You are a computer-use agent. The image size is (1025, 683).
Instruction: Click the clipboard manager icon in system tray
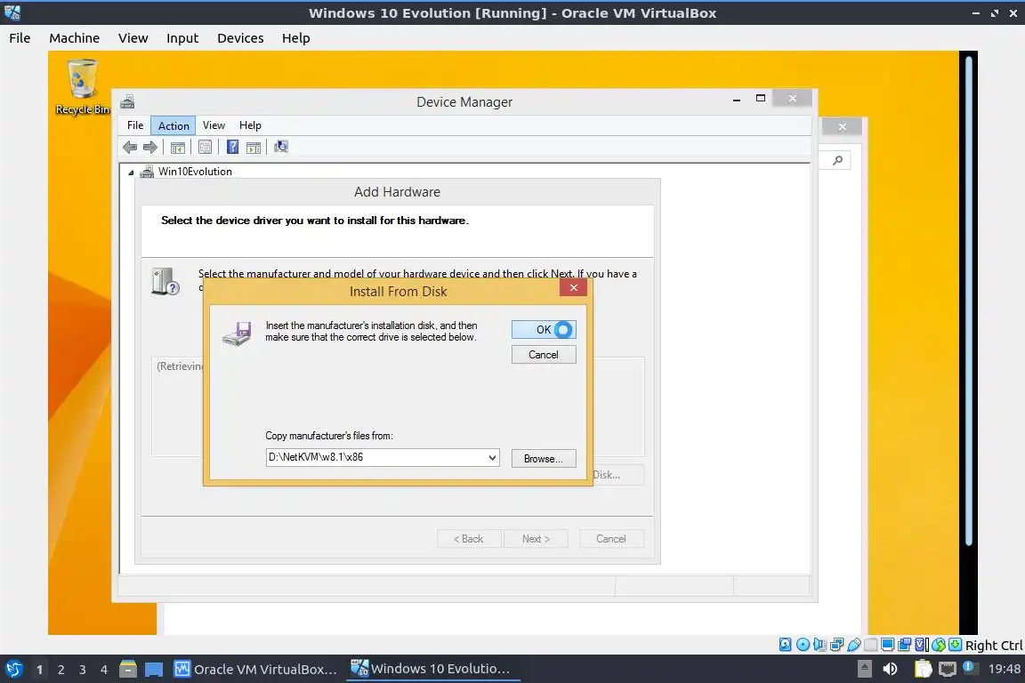tap(923, 669)
